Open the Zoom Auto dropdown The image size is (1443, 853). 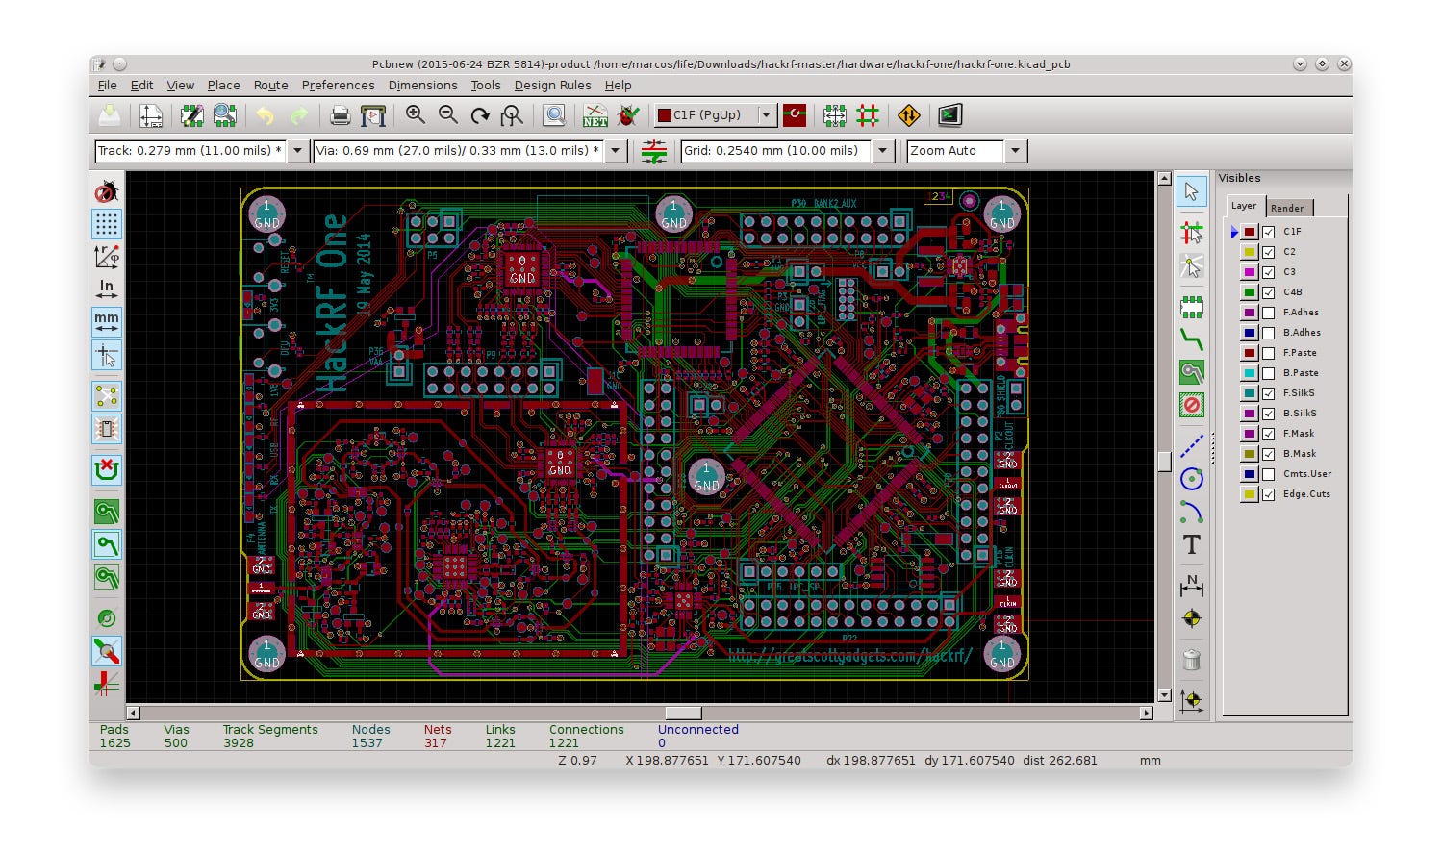[1016, 151]
